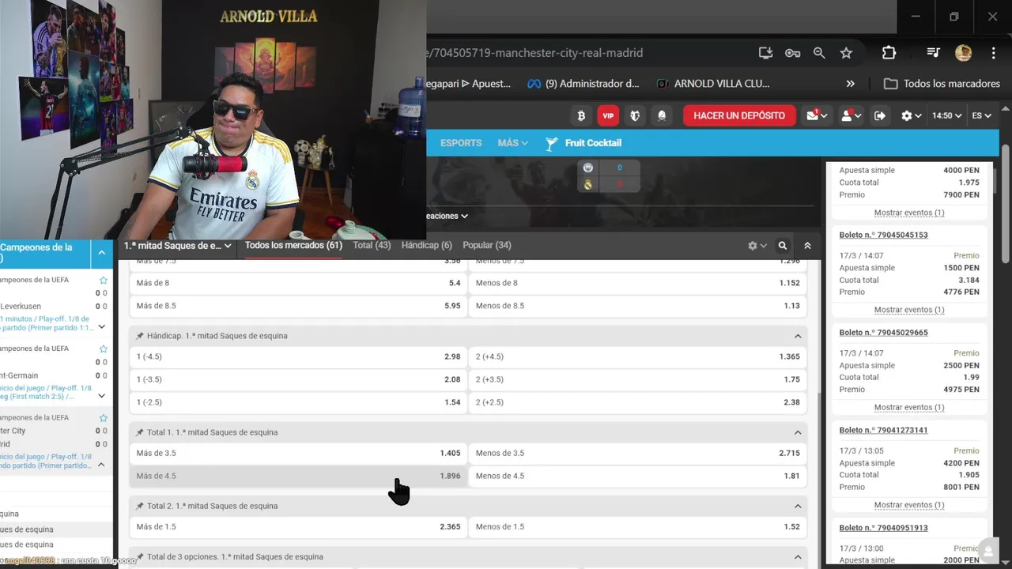Open the ES language dropdown
This screenshot has height=569, width=1012.
pyautogui.click(x=981, y=115)
